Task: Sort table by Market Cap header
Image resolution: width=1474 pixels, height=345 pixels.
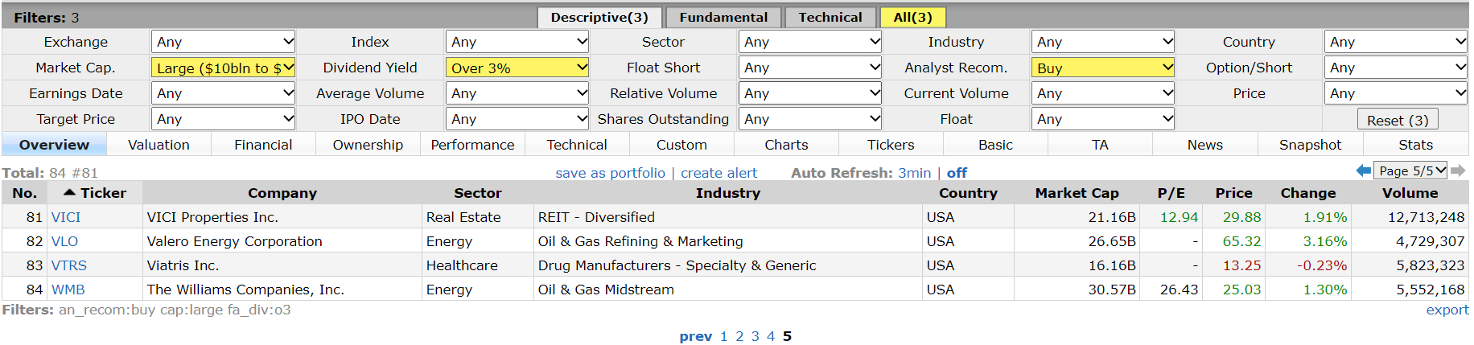Action: (1077, 193)
